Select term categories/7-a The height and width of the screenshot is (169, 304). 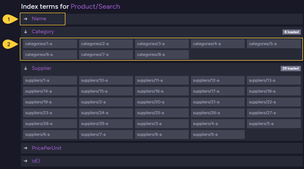pyautogui.click(x=106, y=55)
